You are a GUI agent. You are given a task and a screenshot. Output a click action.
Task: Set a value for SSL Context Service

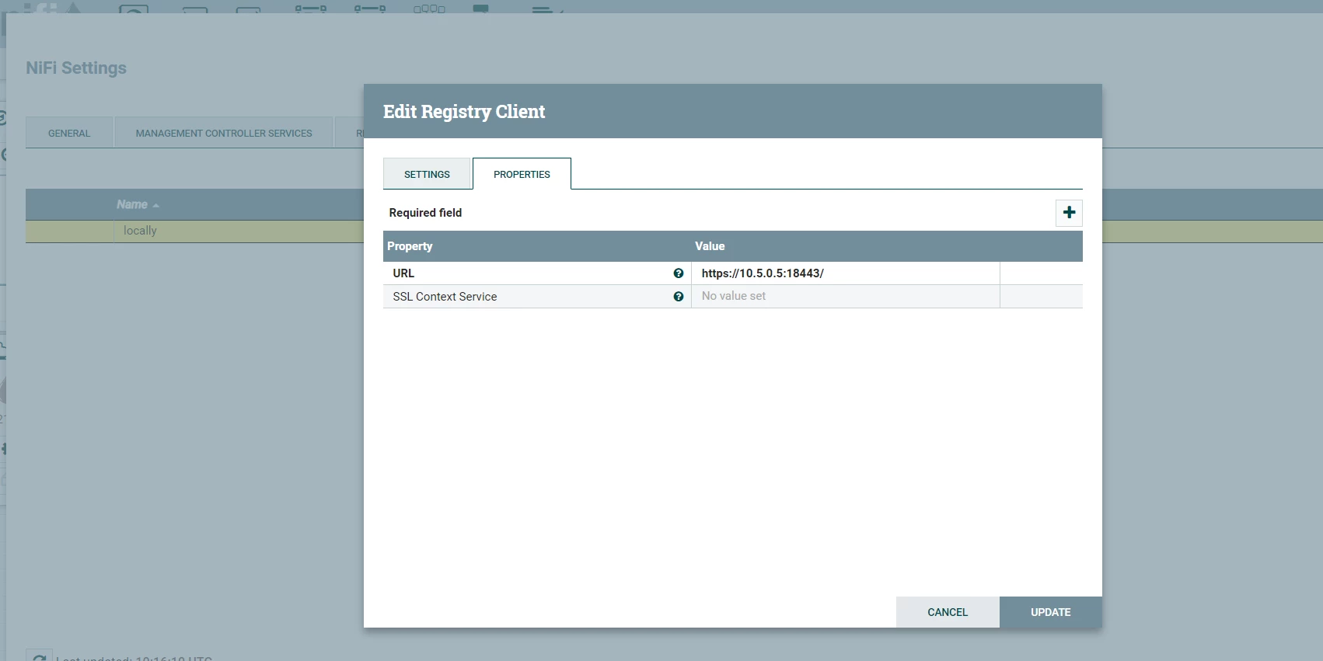coord(845,296)
